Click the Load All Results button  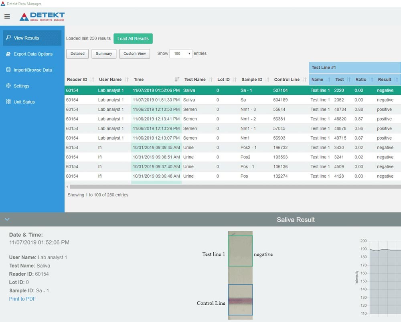pos(133,38)
